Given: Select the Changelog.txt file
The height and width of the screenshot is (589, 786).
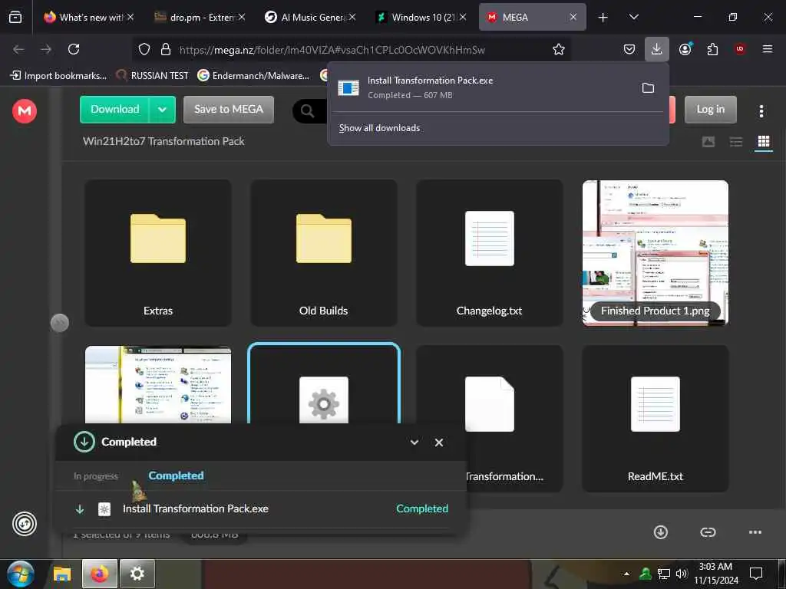Looking at the screenshot, I should point(489,253).
